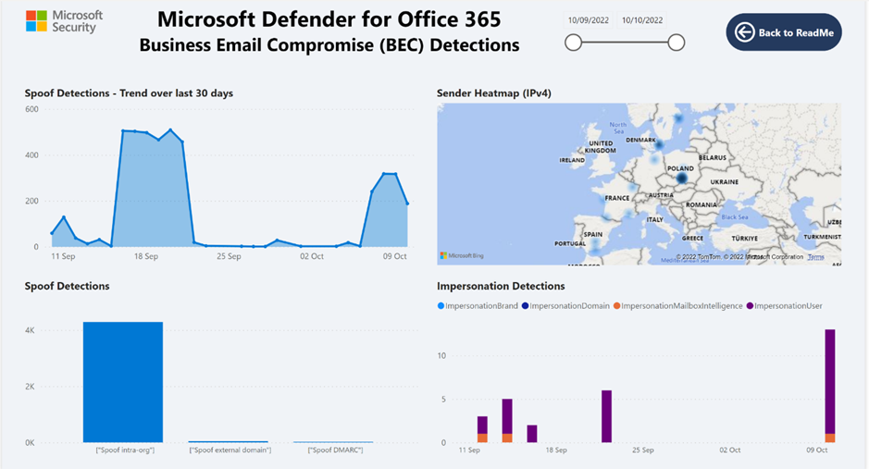Click the Spoof DMARC bar label
This screenshot has width=869, height=469.
point(335,450)
